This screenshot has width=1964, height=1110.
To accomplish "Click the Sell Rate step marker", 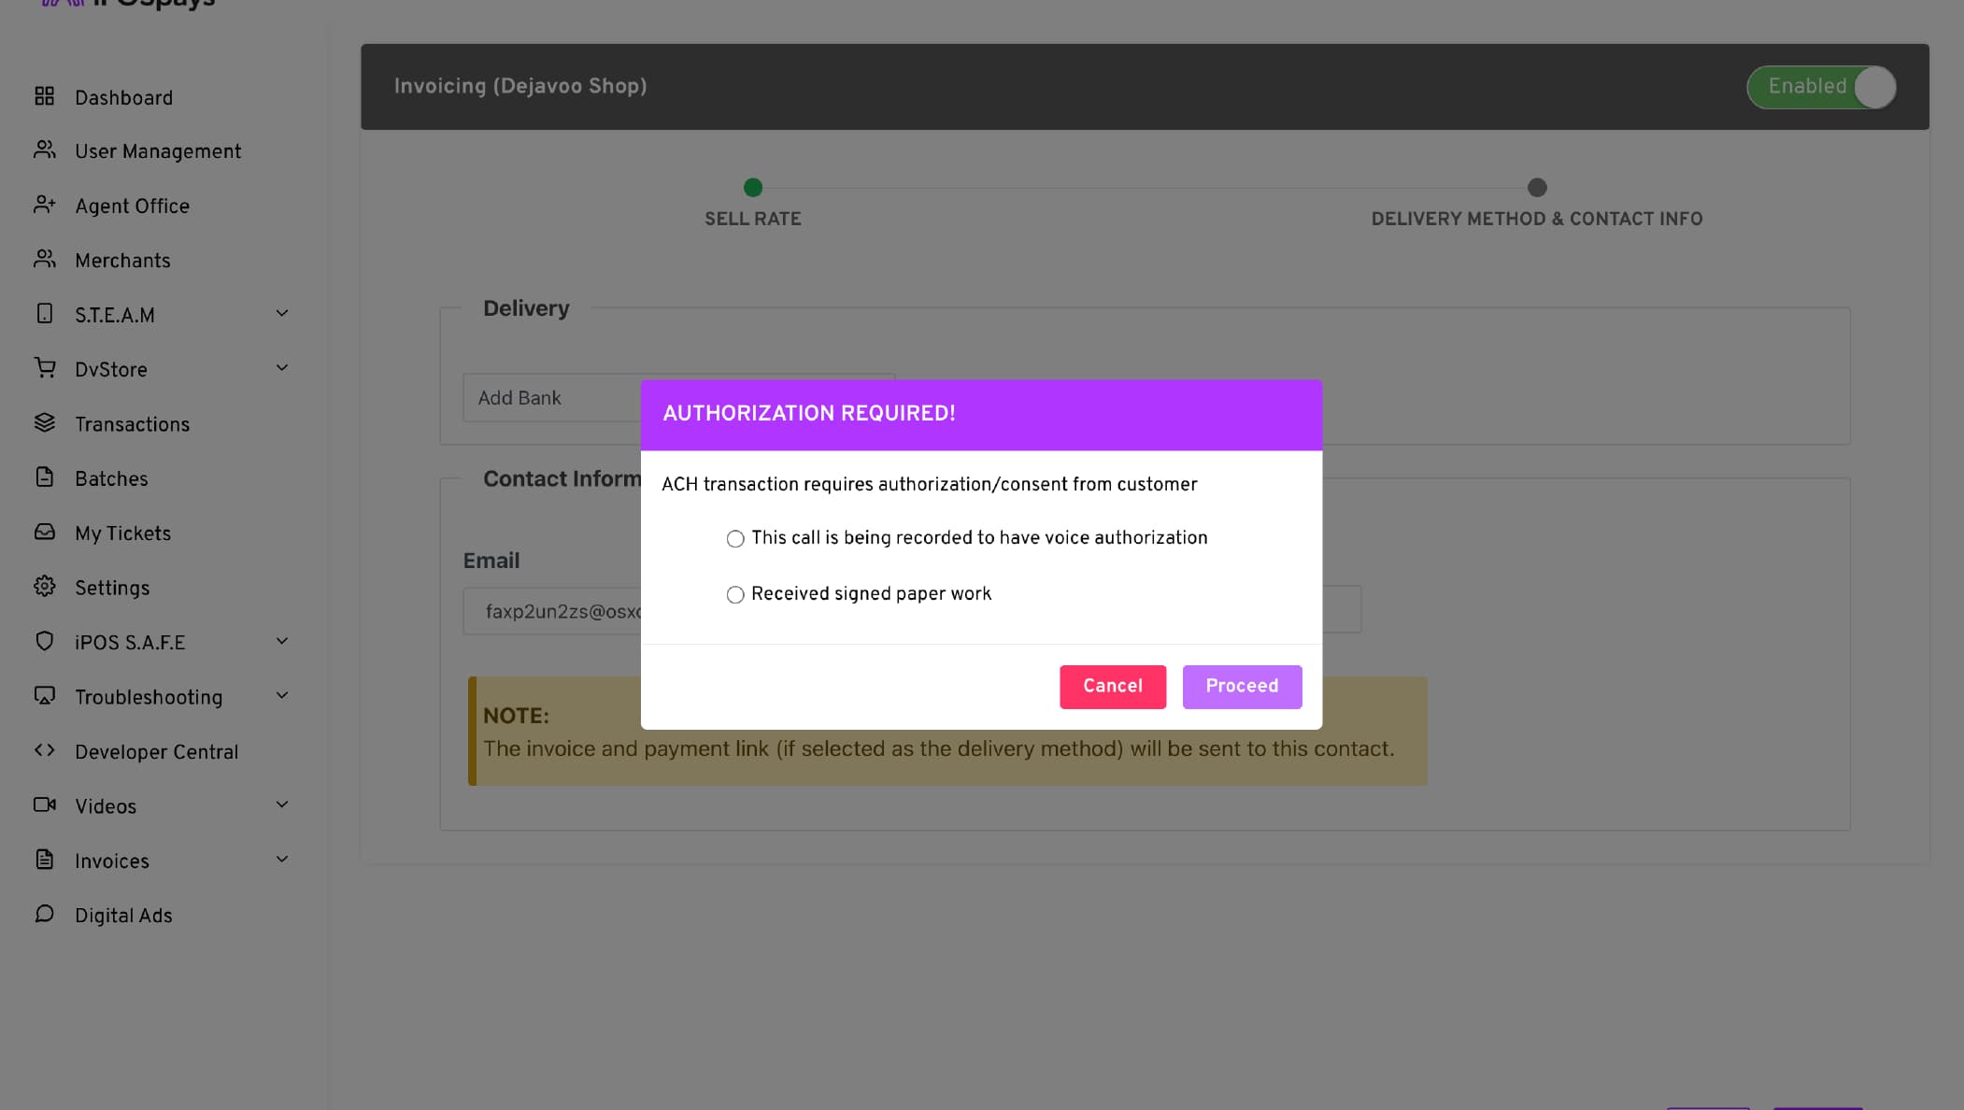I will click(753, 188).
